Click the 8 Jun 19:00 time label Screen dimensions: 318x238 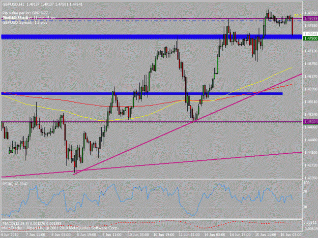click(86, 235)
